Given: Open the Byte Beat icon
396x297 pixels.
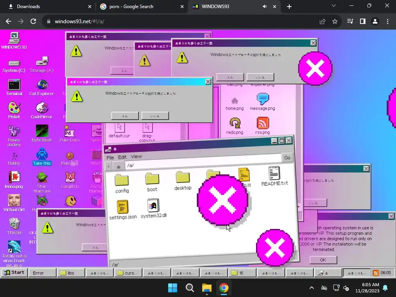Looking at the screenshot, I should pyautogui.click(x=42, y=133).
